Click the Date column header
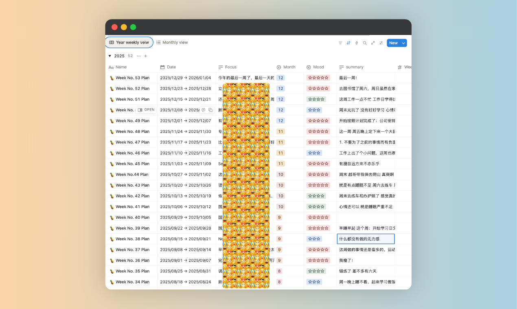 171,67
